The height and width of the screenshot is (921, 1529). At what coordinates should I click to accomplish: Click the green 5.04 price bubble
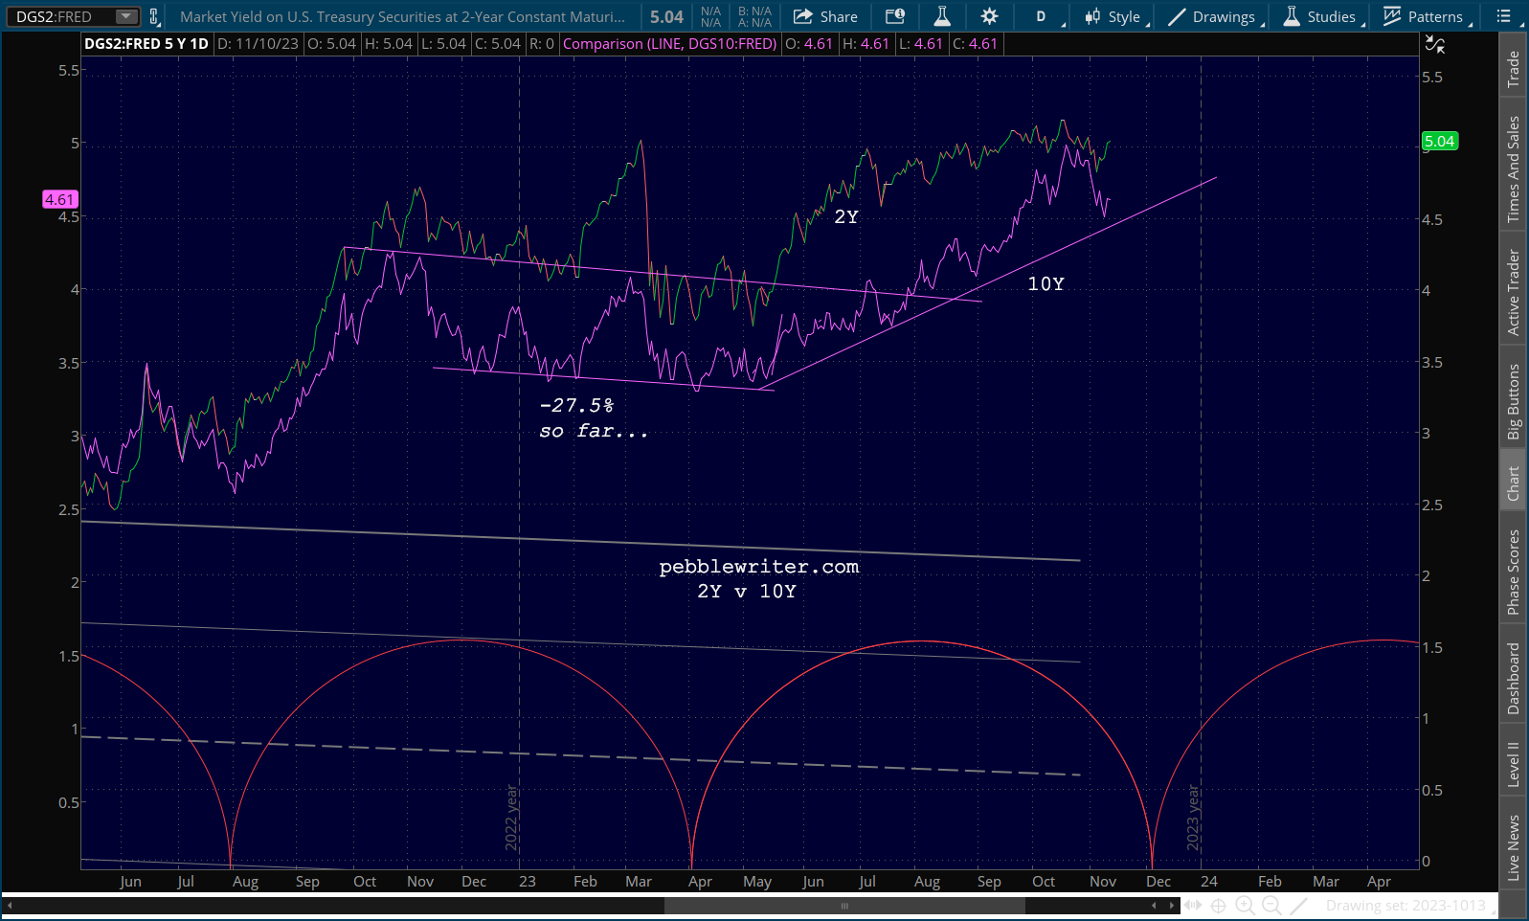1439,142
